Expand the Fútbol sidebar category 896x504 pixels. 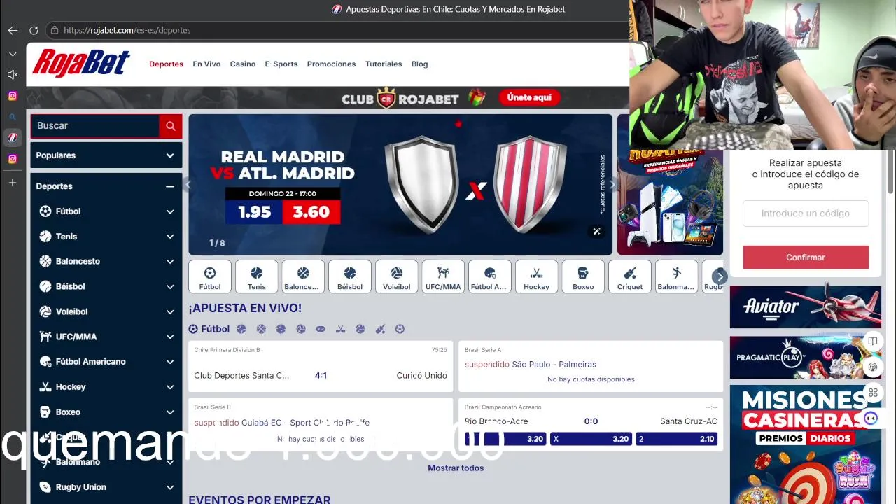169,211
